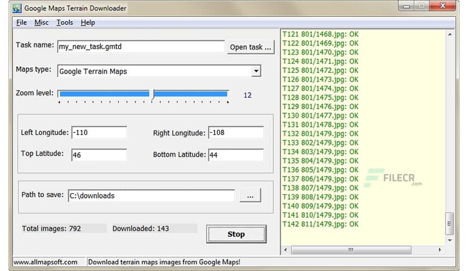Click log line 'T129 801/1476.jpg: OK'
Viewport: 468px width, 271px height.
click(x=320, y=106)
